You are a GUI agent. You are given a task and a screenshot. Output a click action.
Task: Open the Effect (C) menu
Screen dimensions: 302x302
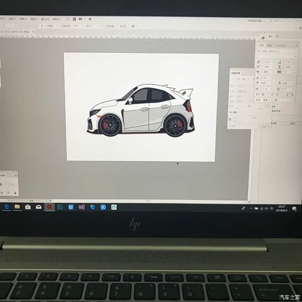23,19
